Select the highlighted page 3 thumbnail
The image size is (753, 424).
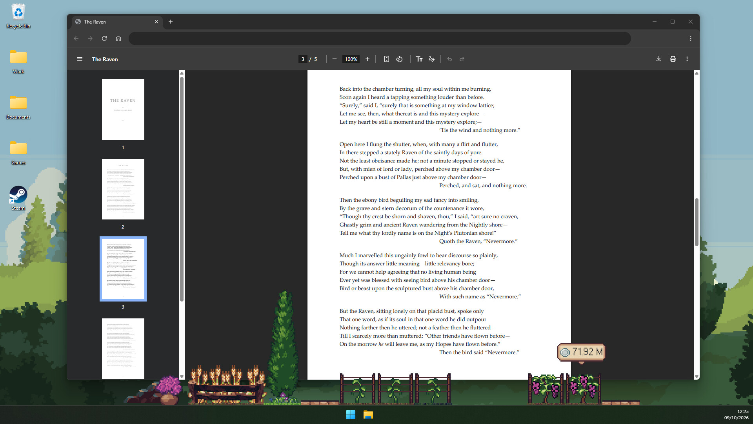[123, 269]
